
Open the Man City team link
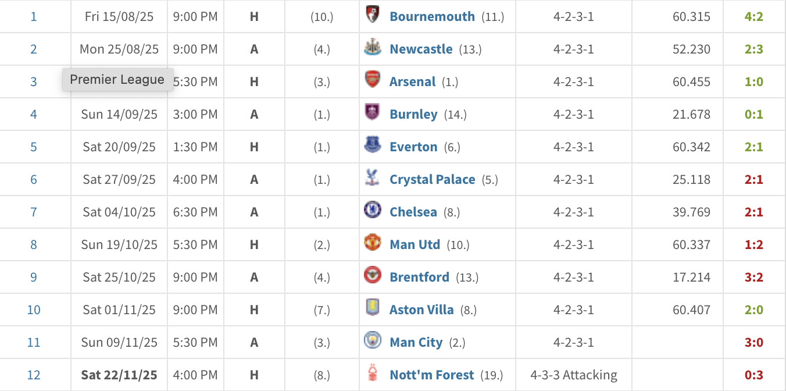(x=416, y=342)
